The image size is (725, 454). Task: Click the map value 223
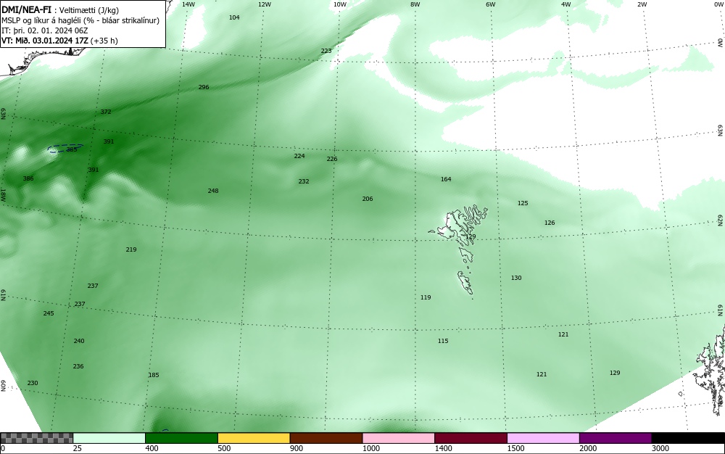[326, 51]
